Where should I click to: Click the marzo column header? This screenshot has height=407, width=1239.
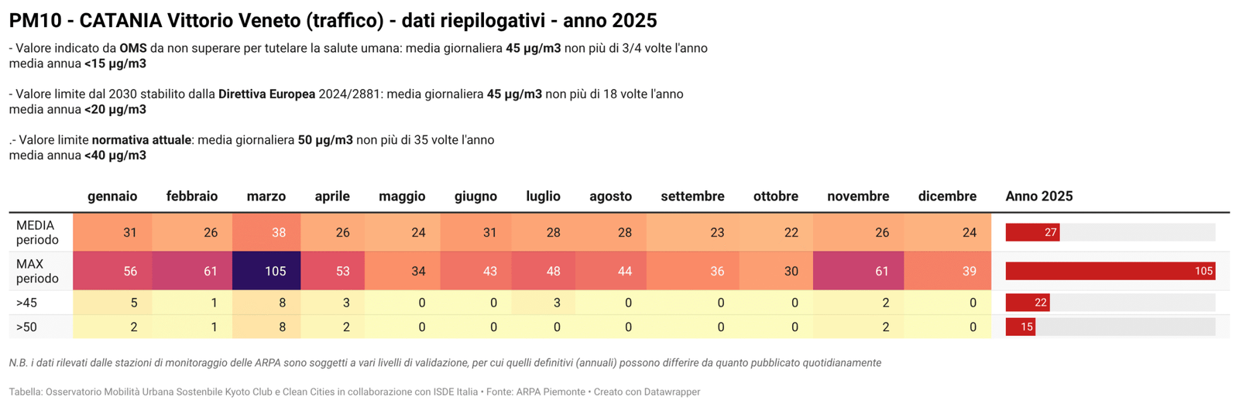(x=266, y=197)
